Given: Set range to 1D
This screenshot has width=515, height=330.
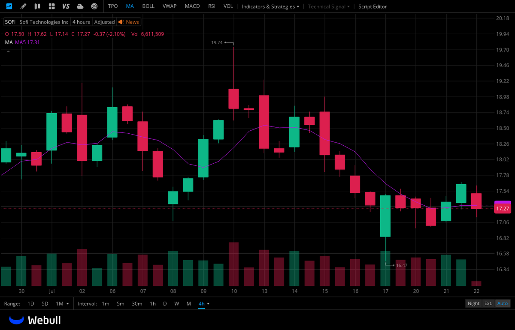Looking at the screenshot, I should [x=31, y=303].
